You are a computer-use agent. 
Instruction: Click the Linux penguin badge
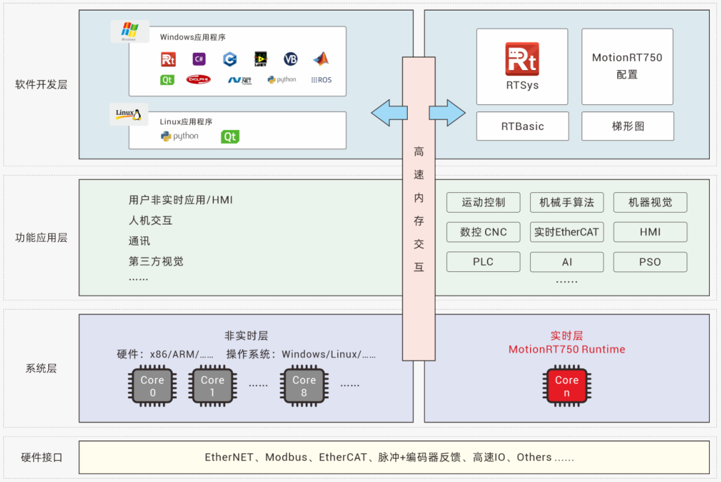pyautogui.click(x=128, y=114)
